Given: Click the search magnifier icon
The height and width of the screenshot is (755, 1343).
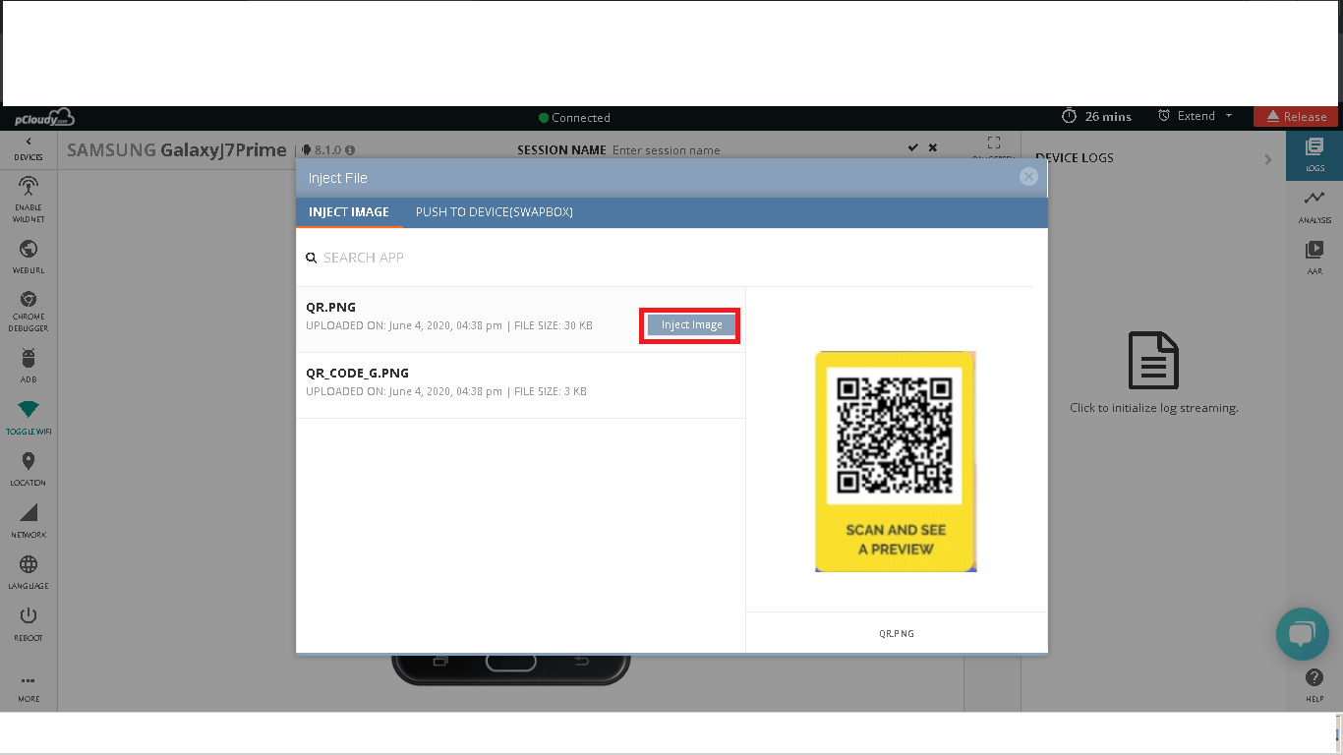Looking at the screenshot, I should click(311, 258).
